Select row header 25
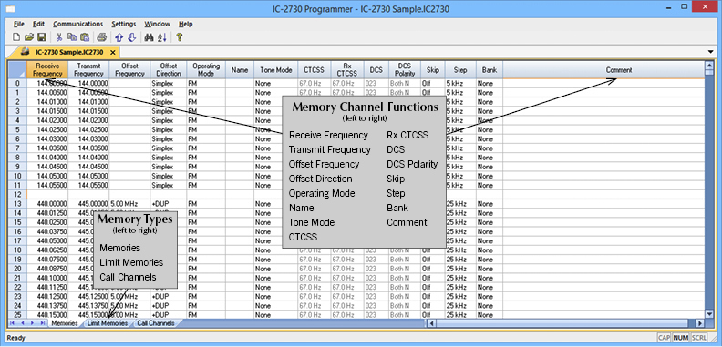 pos(17,315)
